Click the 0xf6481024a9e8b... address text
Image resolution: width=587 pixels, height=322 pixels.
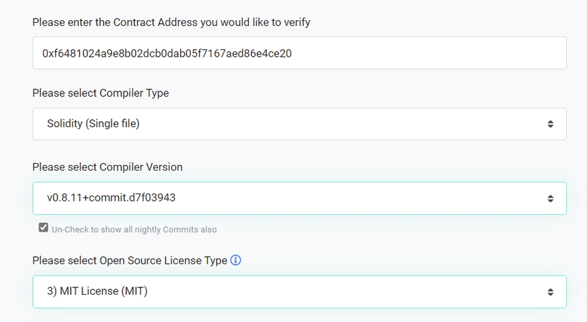(x=166, y=53)
